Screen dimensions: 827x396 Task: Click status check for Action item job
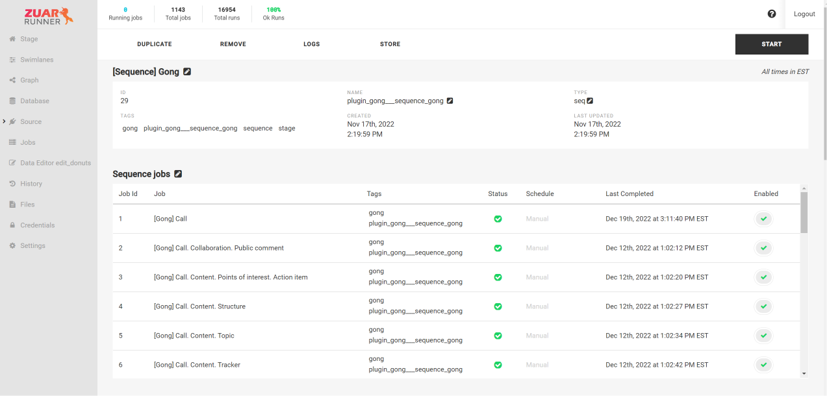[x=498, y=277]
